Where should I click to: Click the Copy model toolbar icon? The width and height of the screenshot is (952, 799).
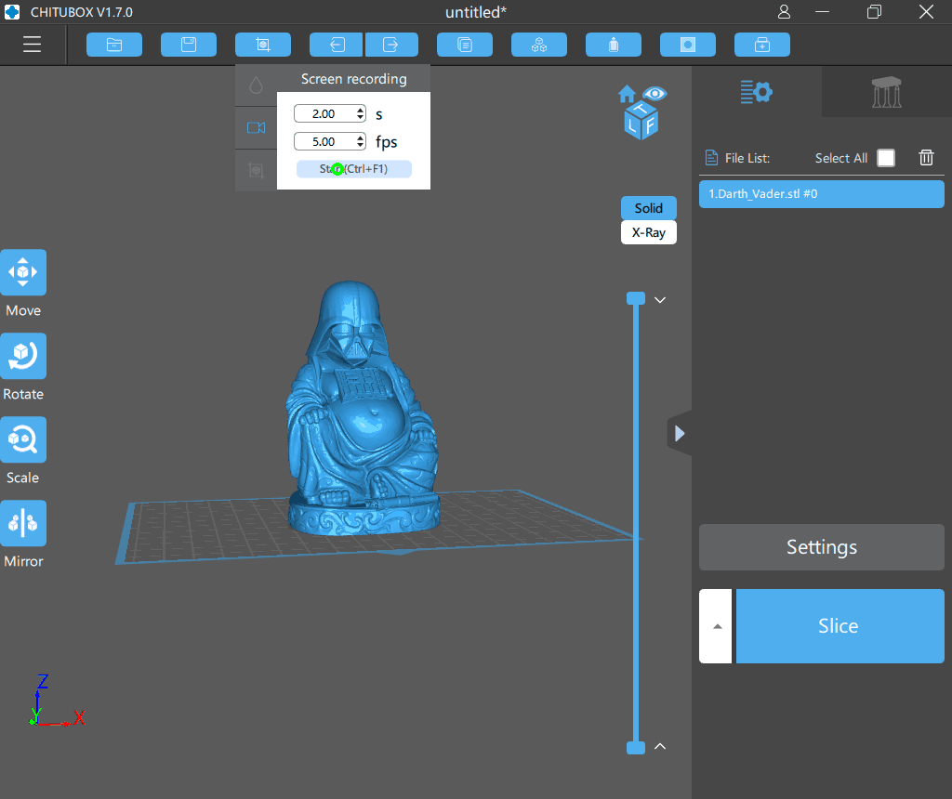[465, 45]
